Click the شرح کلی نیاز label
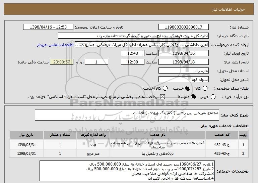Screen dimensions: 258x183 coord(235,115)
